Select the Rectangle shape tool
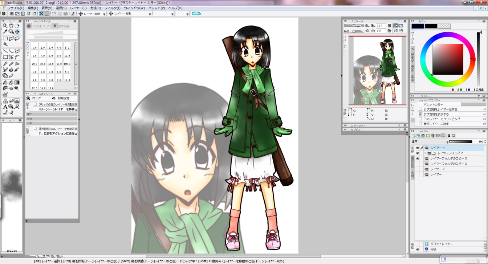The height and width of the screenshot is (264, 488). [5, 57]
